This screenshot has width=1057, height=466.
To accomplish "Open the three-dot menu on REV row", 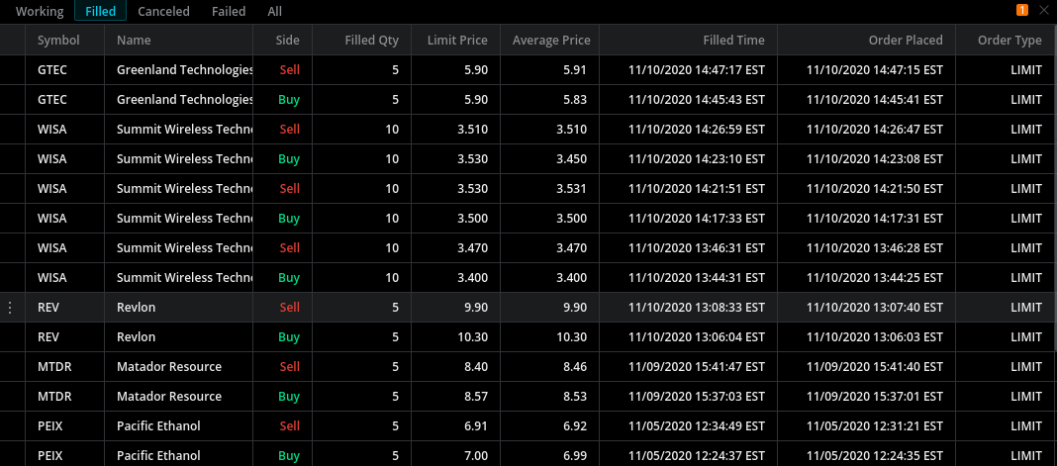I will point(11,308).
